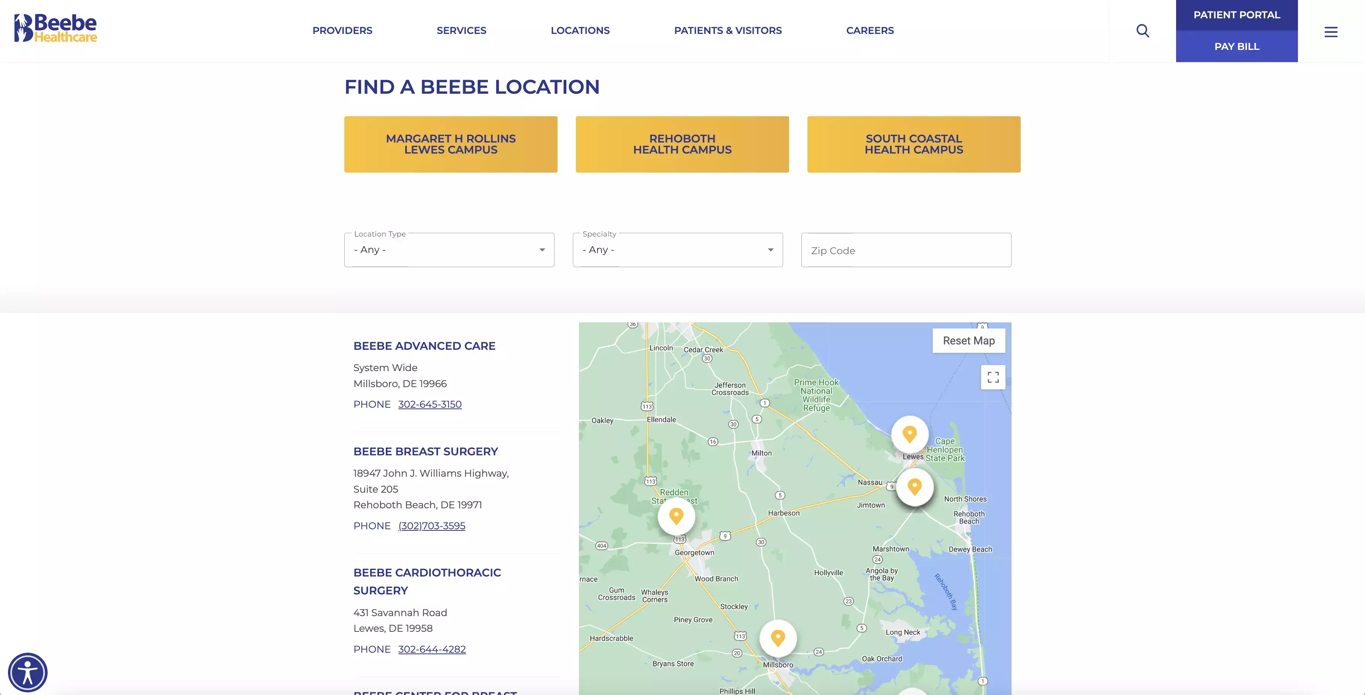Open the accessibility options widget icon
The height and width of the screenshot is (695, 1365).
click(27, 672)
